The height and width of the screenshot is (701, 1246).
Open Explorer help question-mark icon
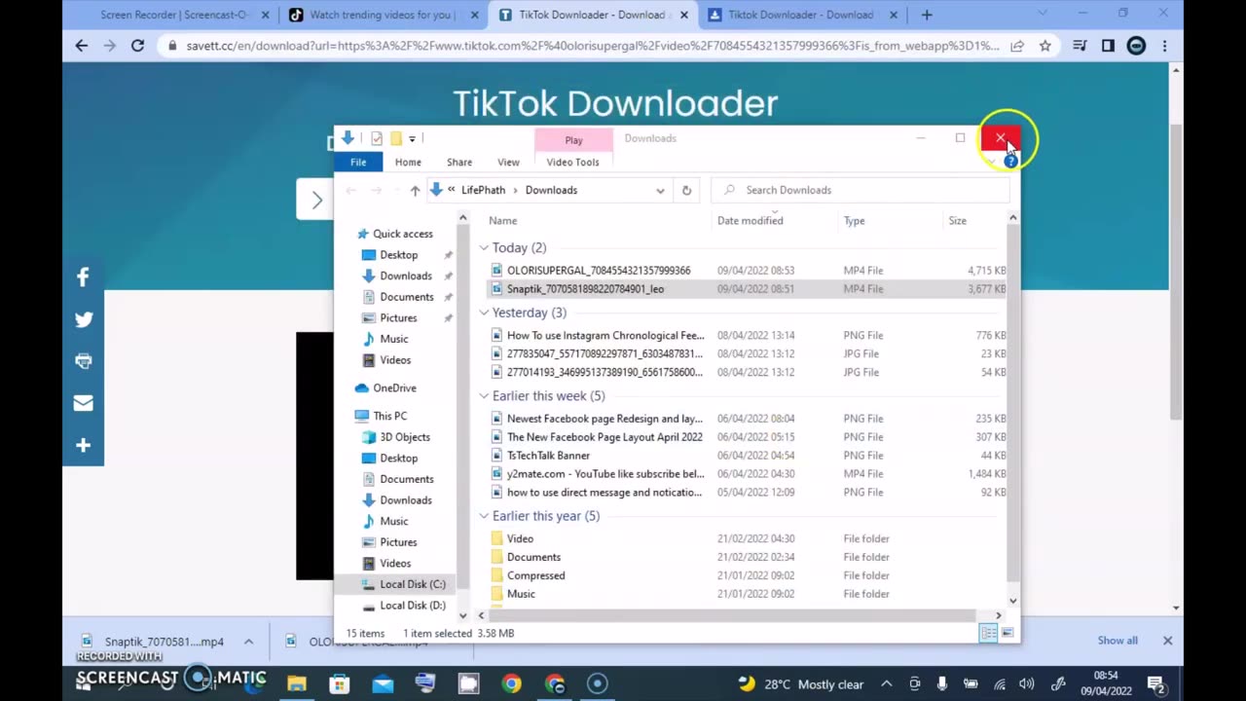pyautogui.click(x=1010, y=162)
